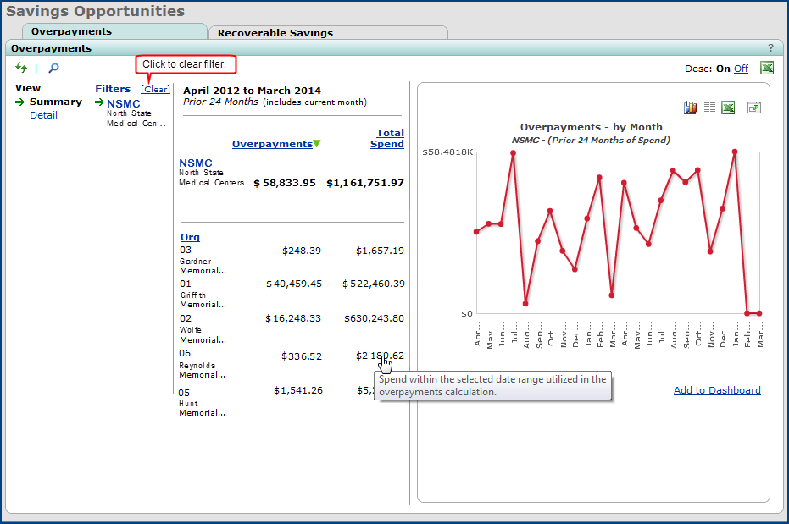The height and width of the screenshot is (524, 789).
Task: Switch to the Detail view
Action: click(x=43, y=115)
